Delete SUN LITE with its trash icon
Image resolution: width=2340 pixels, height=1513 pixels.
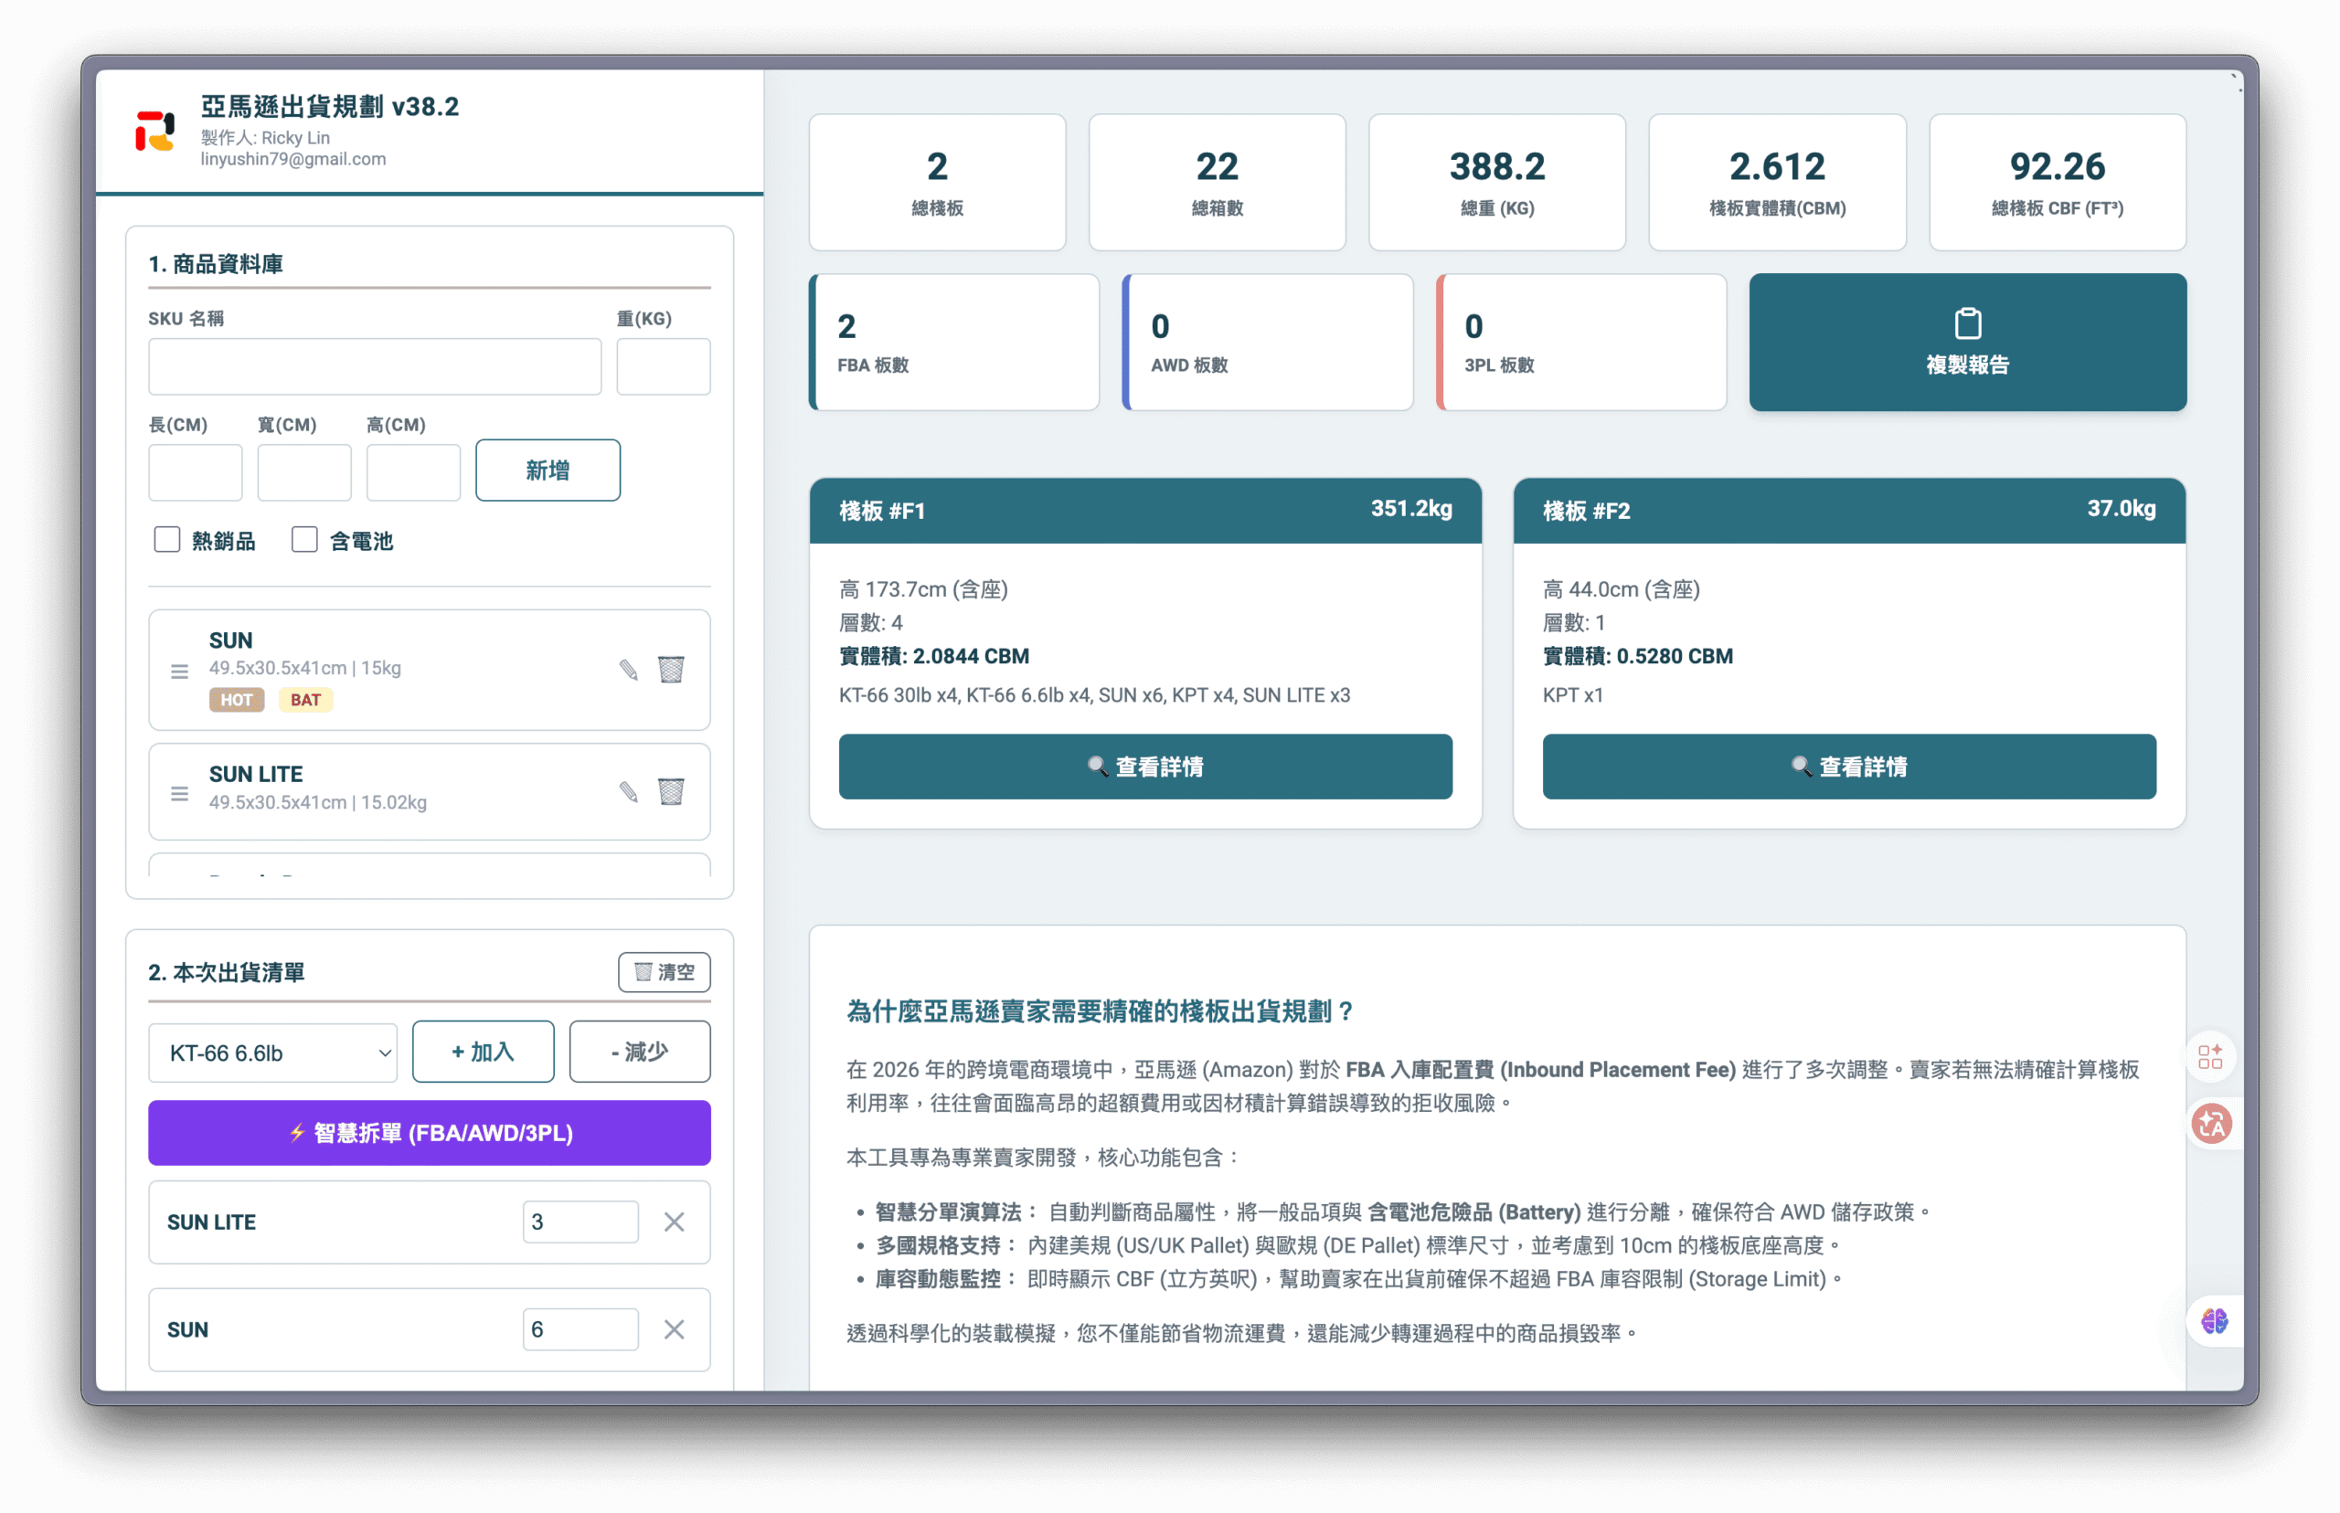[672, 792]
